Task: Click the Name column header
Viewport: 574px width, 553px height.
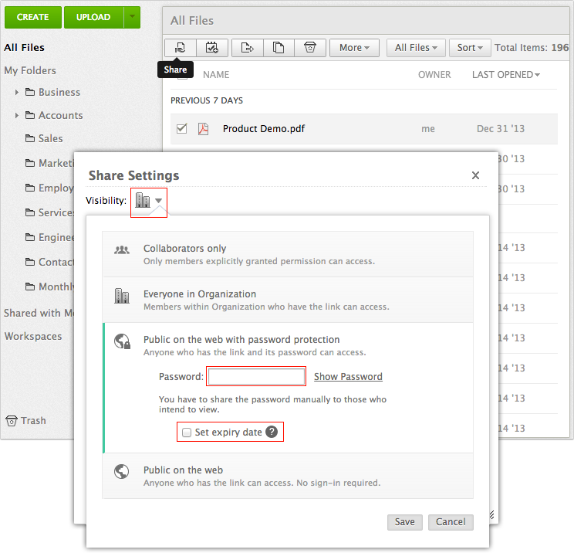Action: point(216,75)
